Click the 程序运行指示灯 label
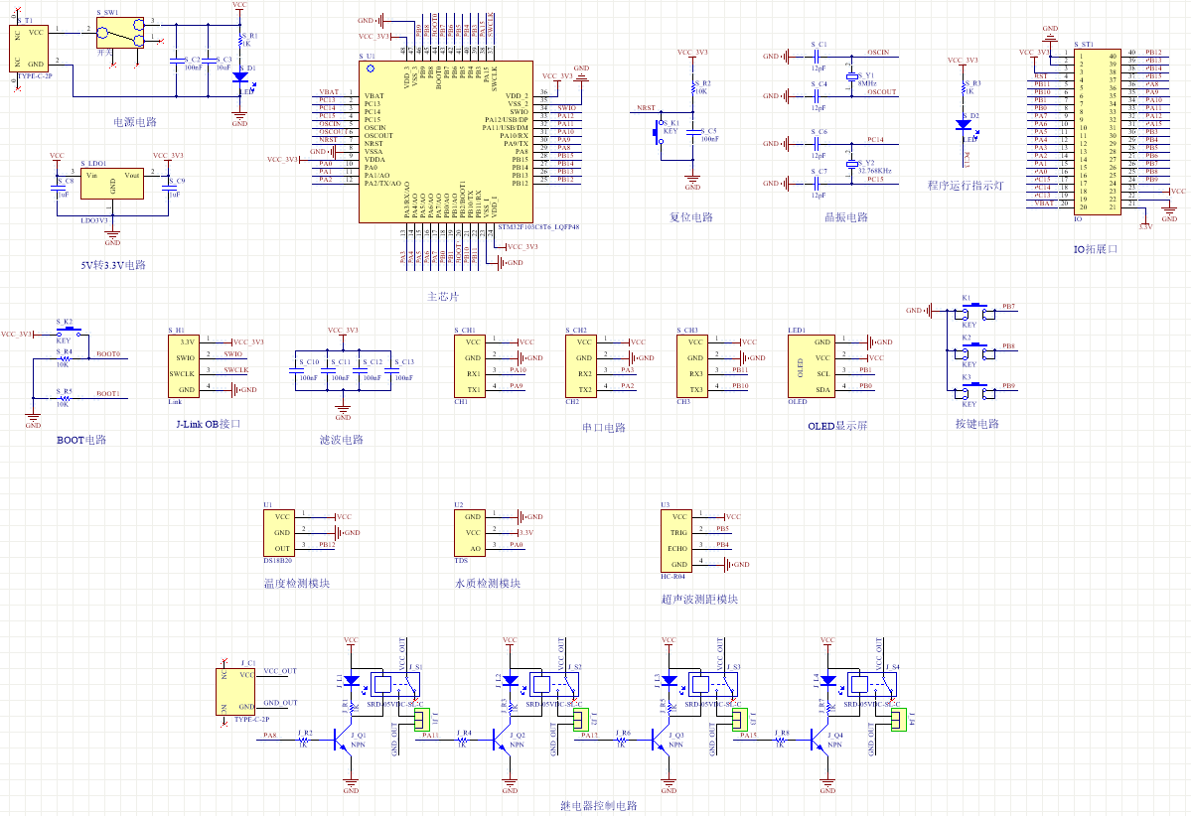Screen dimensions: 1192x816 pos(967,186)
